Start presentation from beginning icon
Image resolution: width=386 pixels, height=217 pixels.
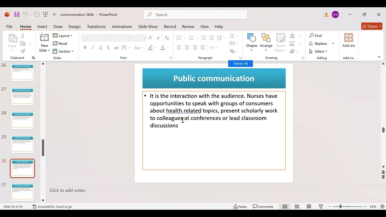46,14
